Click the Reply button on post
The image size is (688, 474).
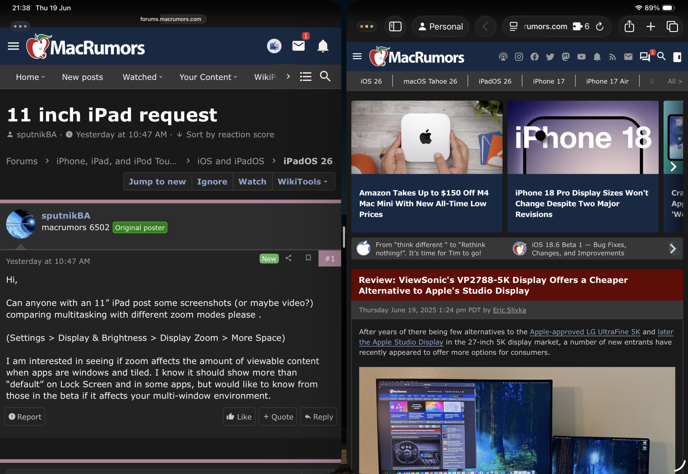click(x=319, y=417)
